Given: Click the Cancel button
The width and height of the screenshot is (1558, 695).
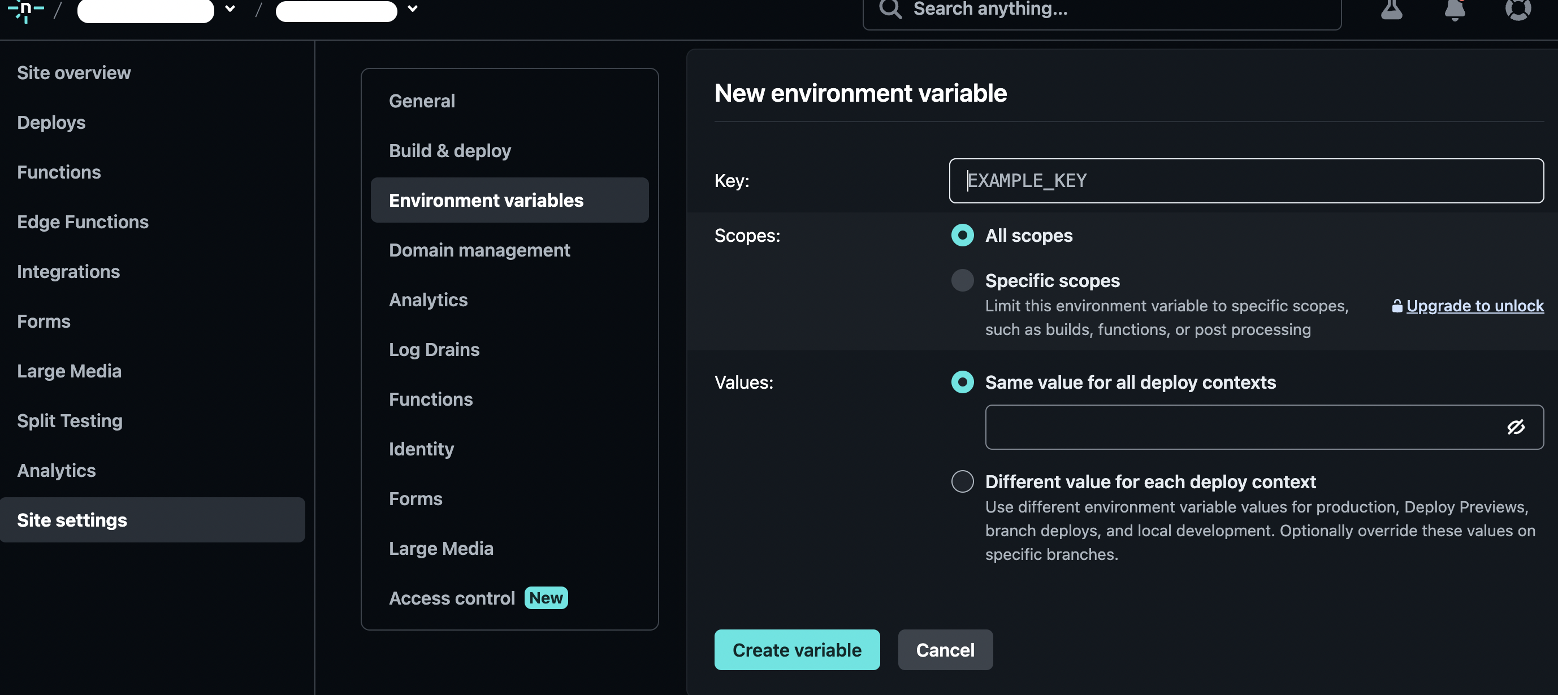Looking at the screenshot, I should tap(945, 650).
